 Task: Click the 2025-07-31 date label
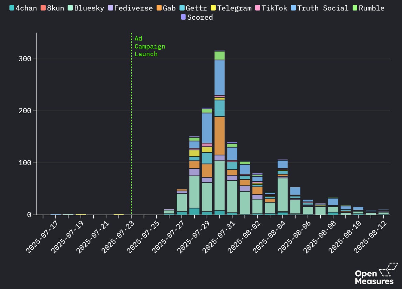click(x=218, y=237)
